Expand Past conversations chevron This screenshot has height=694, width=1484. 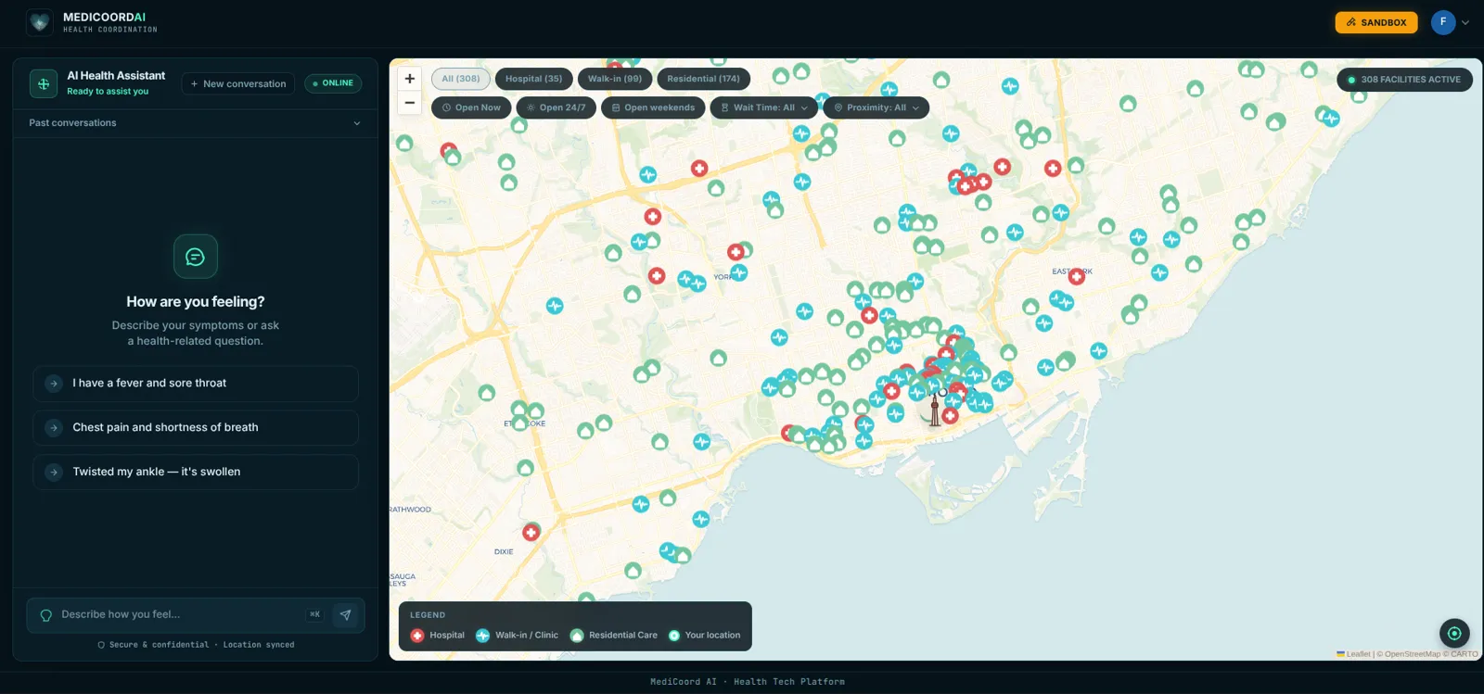coord(357,123)
